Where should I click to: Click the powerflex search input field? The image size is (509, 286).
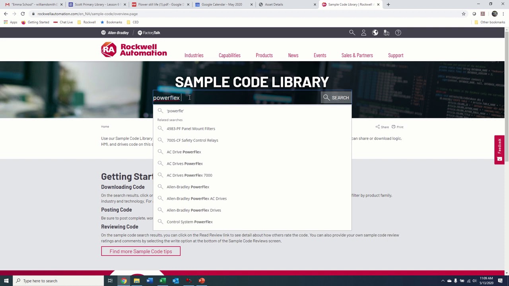tap(237, 98)
